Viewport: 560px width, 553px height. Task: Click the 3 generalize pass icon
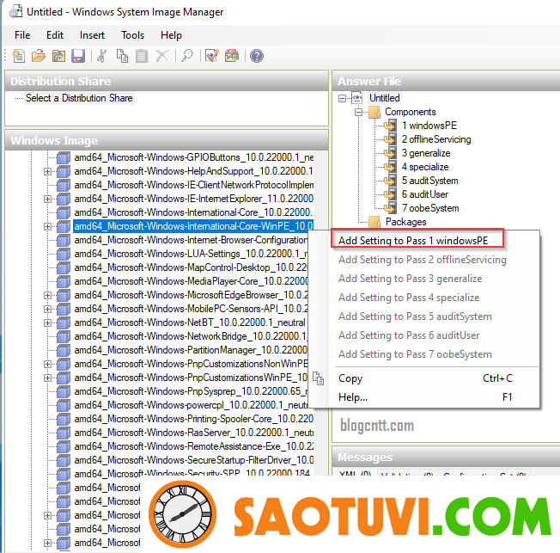(390, 153)
